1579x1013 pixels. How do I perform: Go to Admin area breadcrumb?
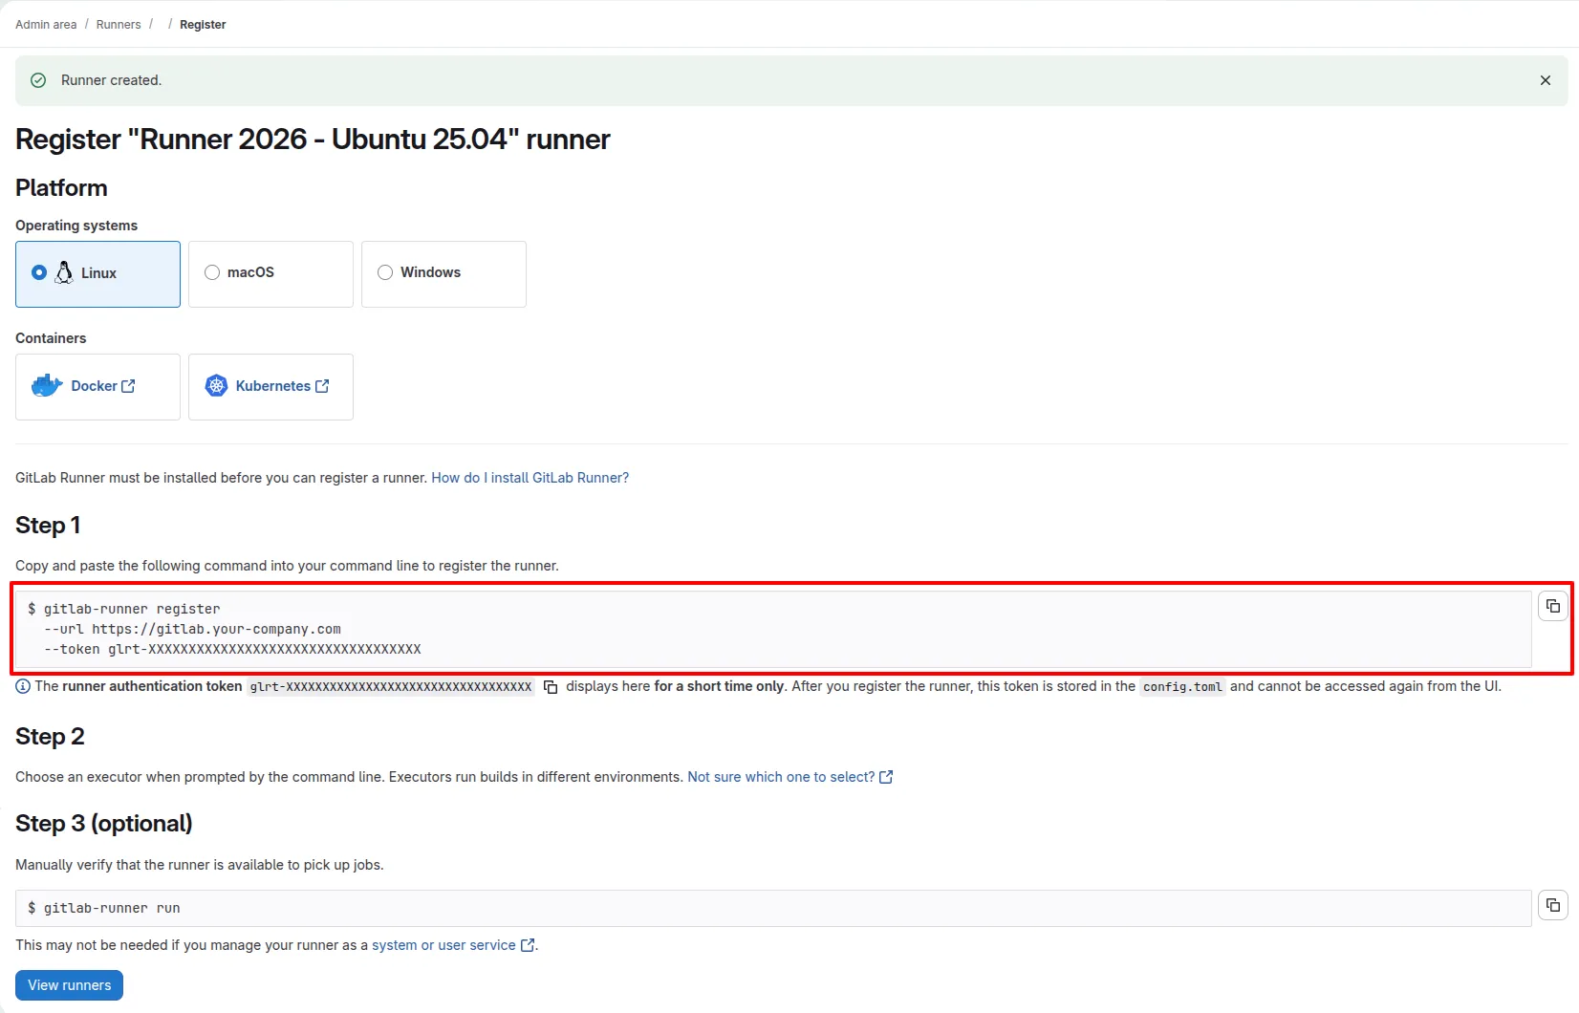46,25
